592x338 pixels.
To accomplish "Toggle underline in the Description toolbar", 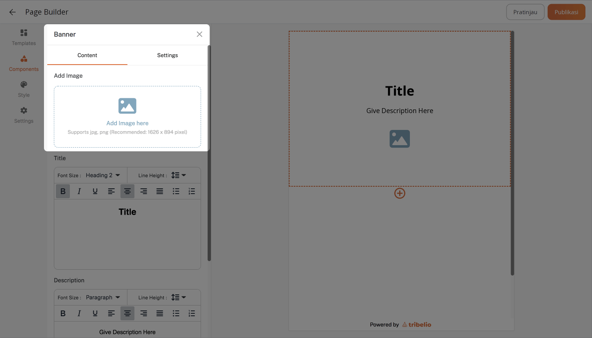I will tap(95, 313).
